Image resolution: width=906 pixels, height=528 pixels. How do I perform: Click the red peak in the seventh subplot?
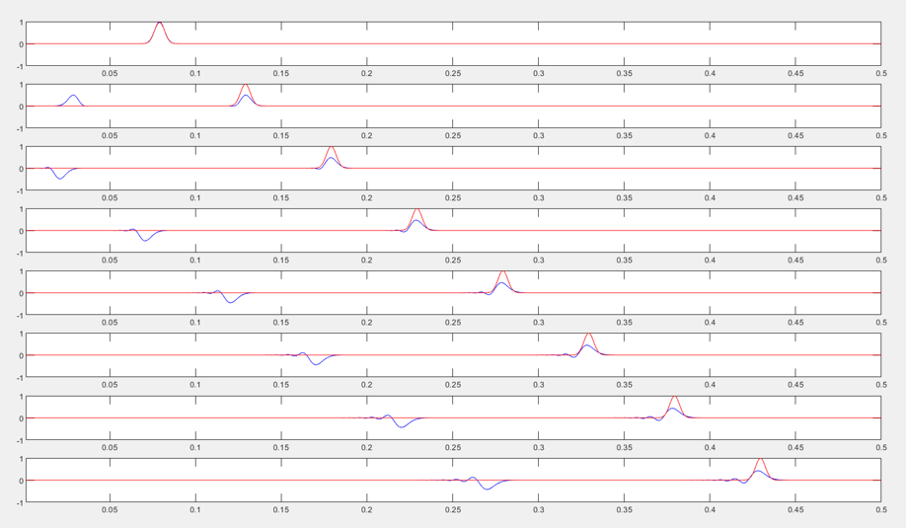674,398
